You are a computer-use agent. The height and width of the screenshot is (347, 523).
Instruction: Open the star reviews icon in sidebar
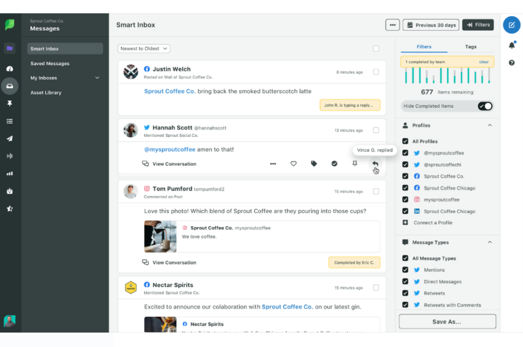[10, 209]
